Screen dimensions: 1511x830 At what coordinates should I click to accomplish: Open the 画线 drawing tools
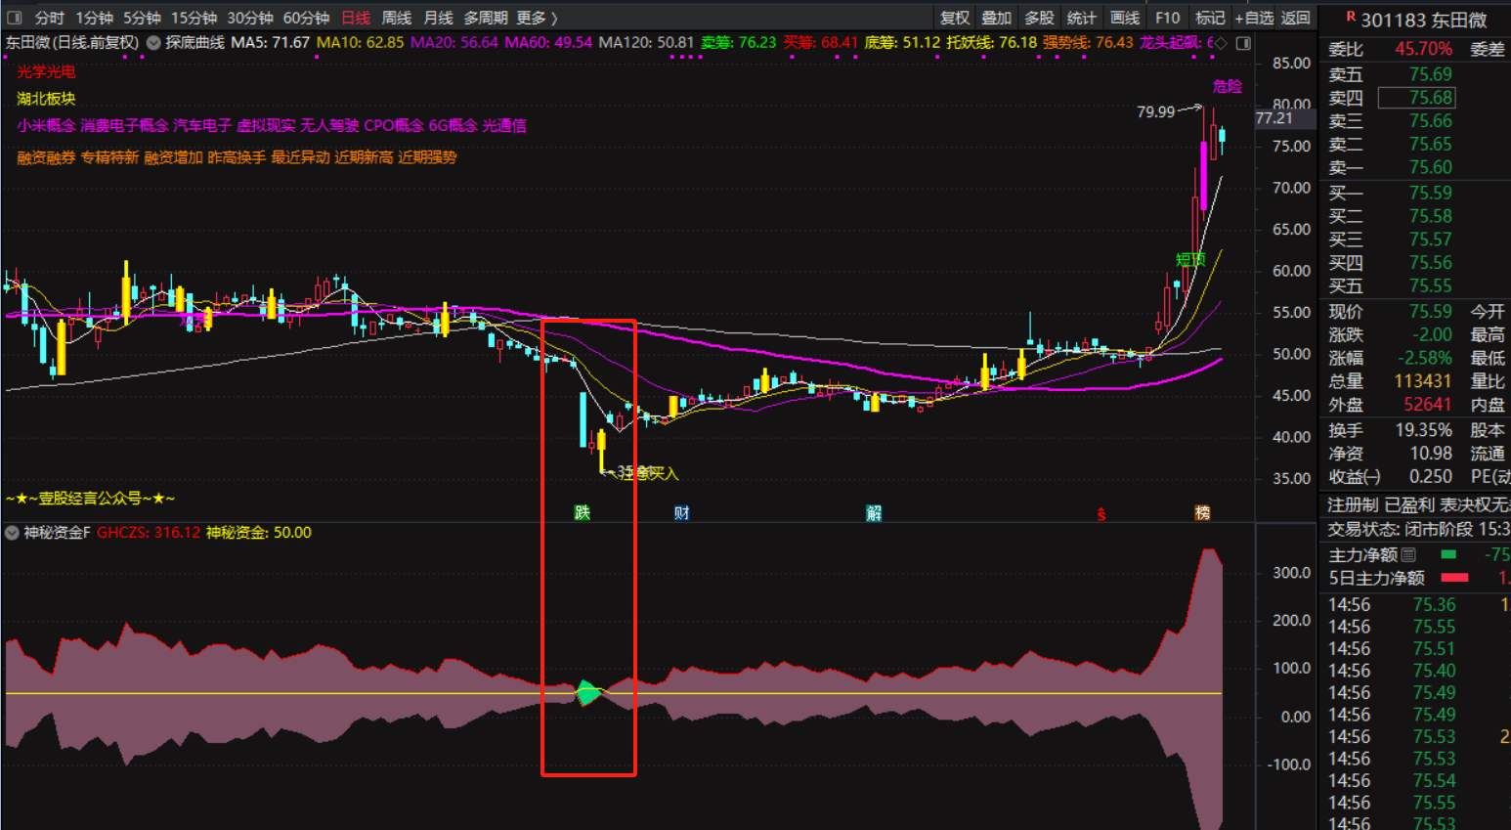pyautogui.click(x=1124, y=18)
